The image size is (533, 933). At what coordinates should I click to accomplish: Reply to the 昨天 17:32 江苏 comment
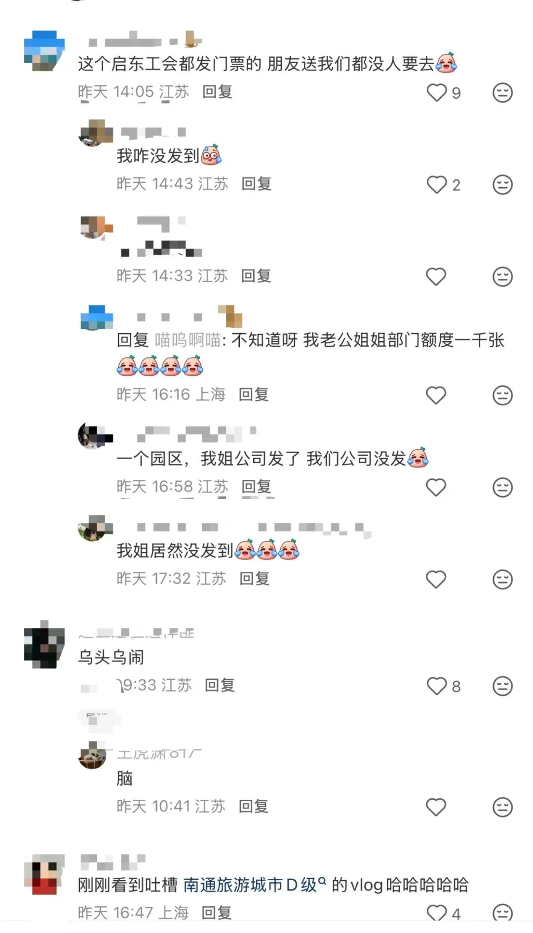pos(255,579)
